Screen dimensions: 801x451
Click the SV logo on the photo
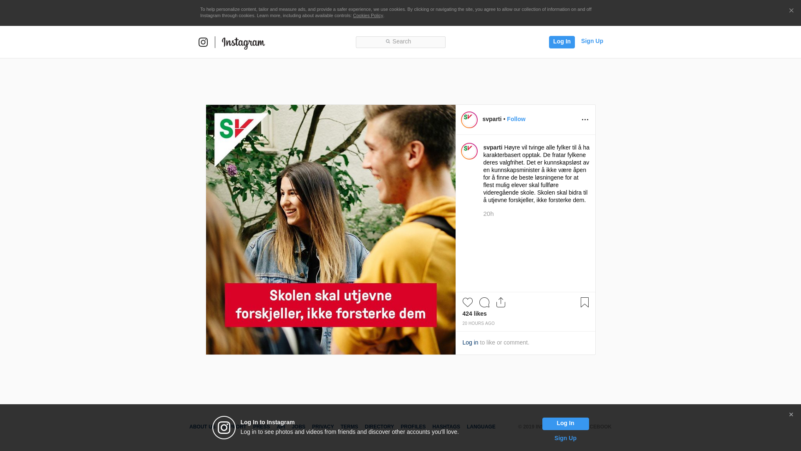(x=237, y=129)
